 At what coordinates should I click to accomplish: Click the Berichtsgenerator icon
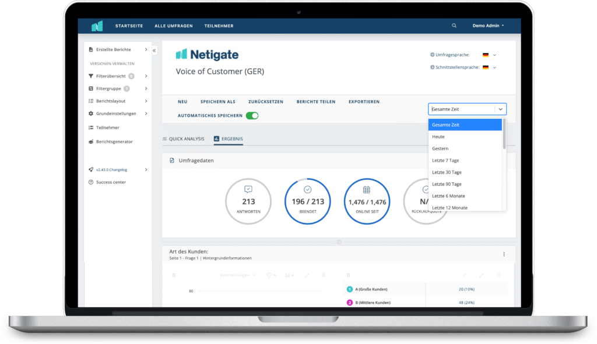(90, 142)
